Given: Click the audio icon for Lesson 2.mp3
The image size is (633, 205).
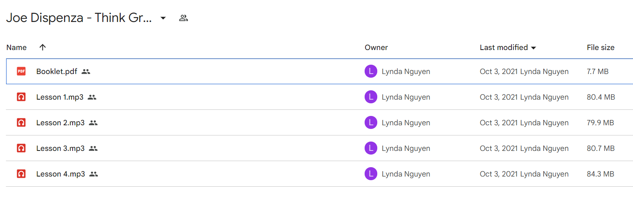Looking at the screenshot, I should (21, 123).
